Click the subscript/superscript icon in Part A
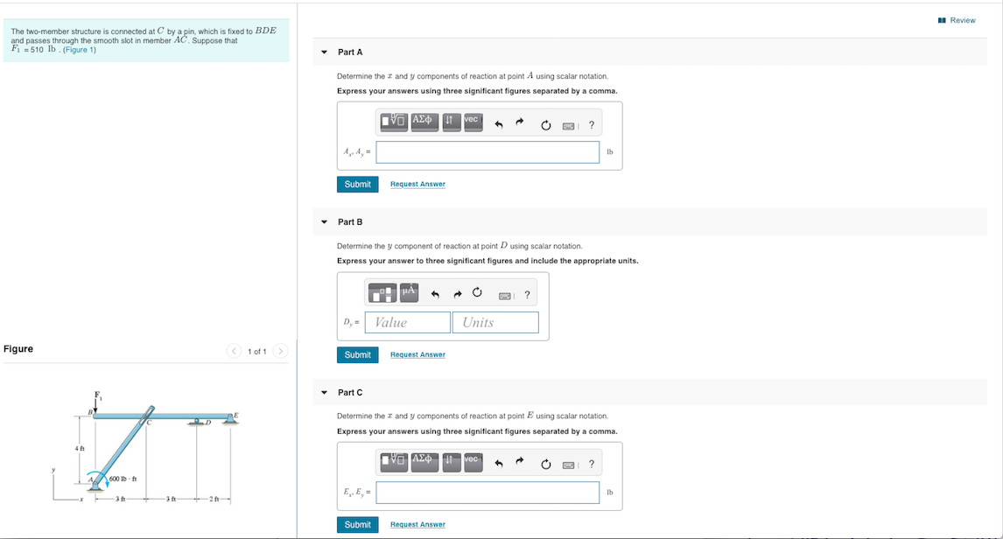This screenshot has width=1003, height=539. click(451, 122)
